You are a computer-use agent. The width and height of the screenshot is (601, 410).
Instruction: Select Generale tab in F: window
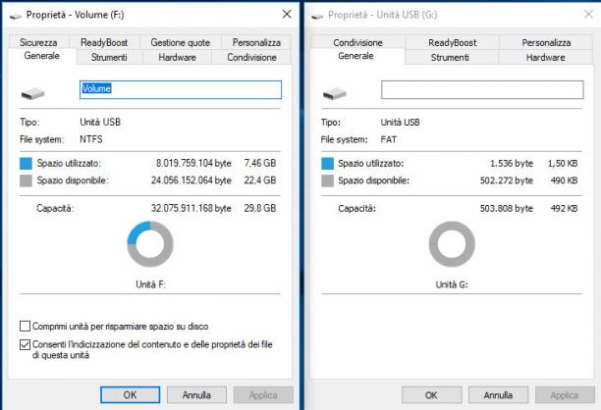click(x=42, y=56)
